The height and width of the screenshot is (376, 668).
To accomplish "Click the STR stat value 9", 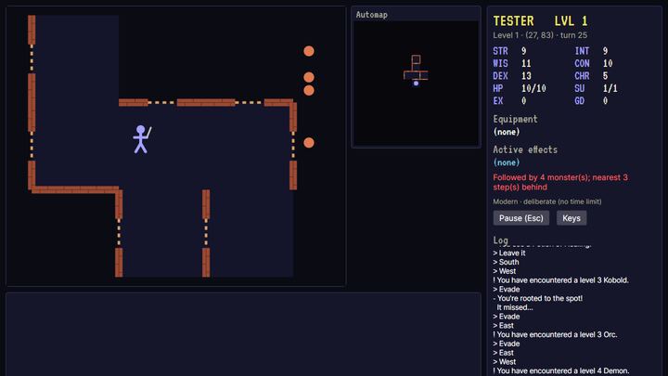I will coord(523,51).
